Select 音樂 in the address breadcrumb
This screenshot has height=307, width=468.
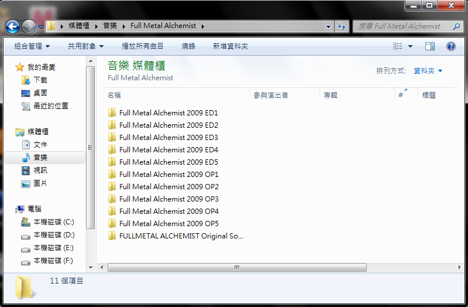pos(110,26)
